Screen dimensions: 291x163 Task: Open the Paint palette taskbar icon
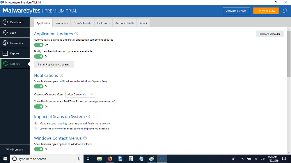[151, 159]
